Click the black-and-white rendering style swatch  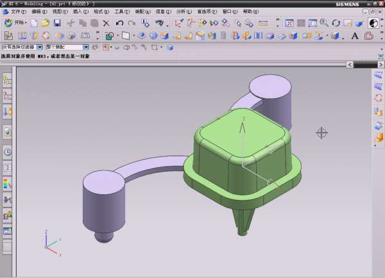click(x=373, y=23)
